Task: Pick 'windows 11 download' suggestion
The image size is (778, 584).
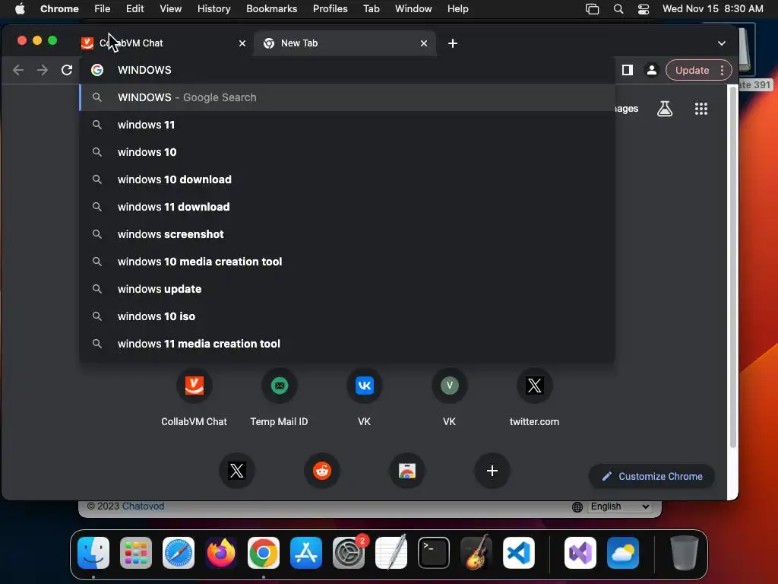Action: tap(347, 207)
